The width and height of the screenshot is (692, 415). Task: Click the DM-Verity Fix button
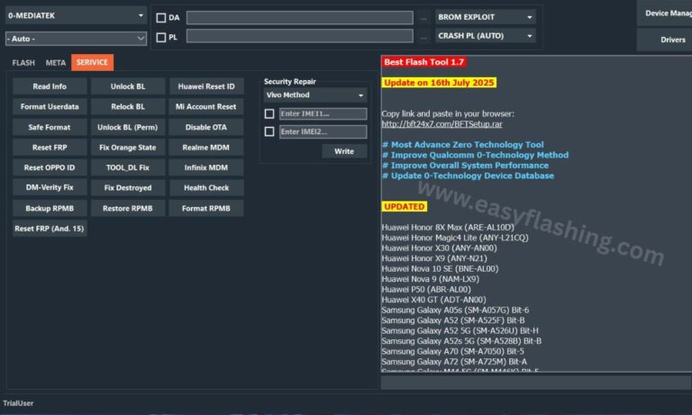click(x=50, y=187)
